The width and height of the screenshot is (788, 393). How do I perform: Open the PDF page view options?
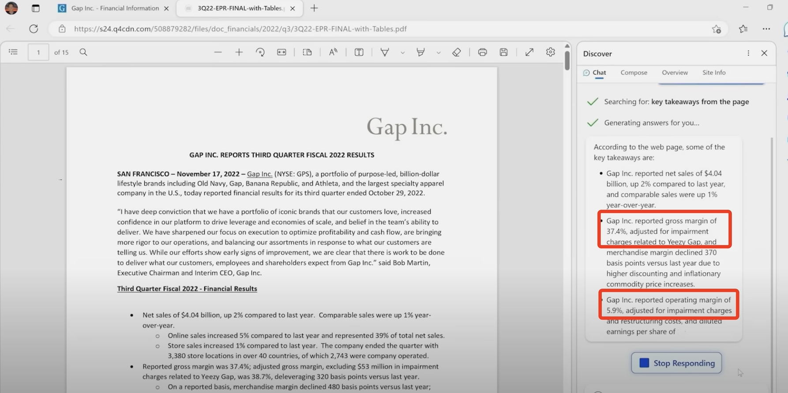[308, 52]
